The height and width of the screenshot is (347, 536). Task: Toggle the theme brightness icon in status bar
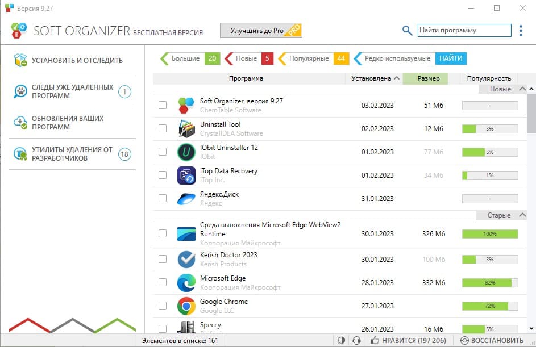341,340
